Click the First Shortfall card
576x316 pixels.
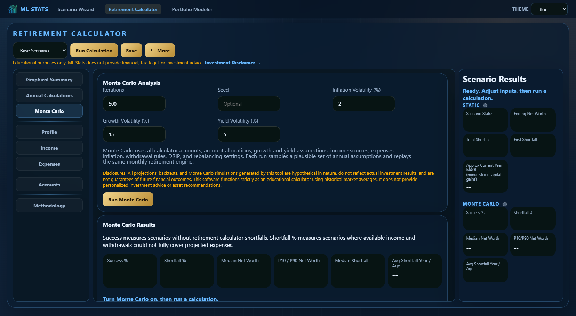point(533,146)
